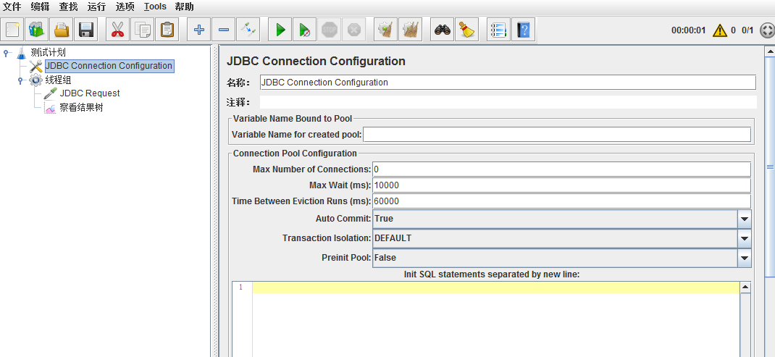Open the 编辑 menu
The height and width of the screenshot is (357, 775).
(x=40, y=7)
